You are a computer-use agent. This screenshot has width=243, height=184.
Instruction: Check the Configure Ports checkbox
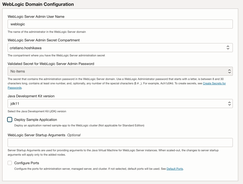tap(10, 163)
